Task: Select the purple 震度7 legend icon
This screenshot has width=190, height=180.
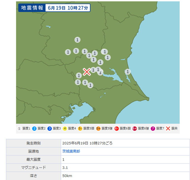Action: 153,128
